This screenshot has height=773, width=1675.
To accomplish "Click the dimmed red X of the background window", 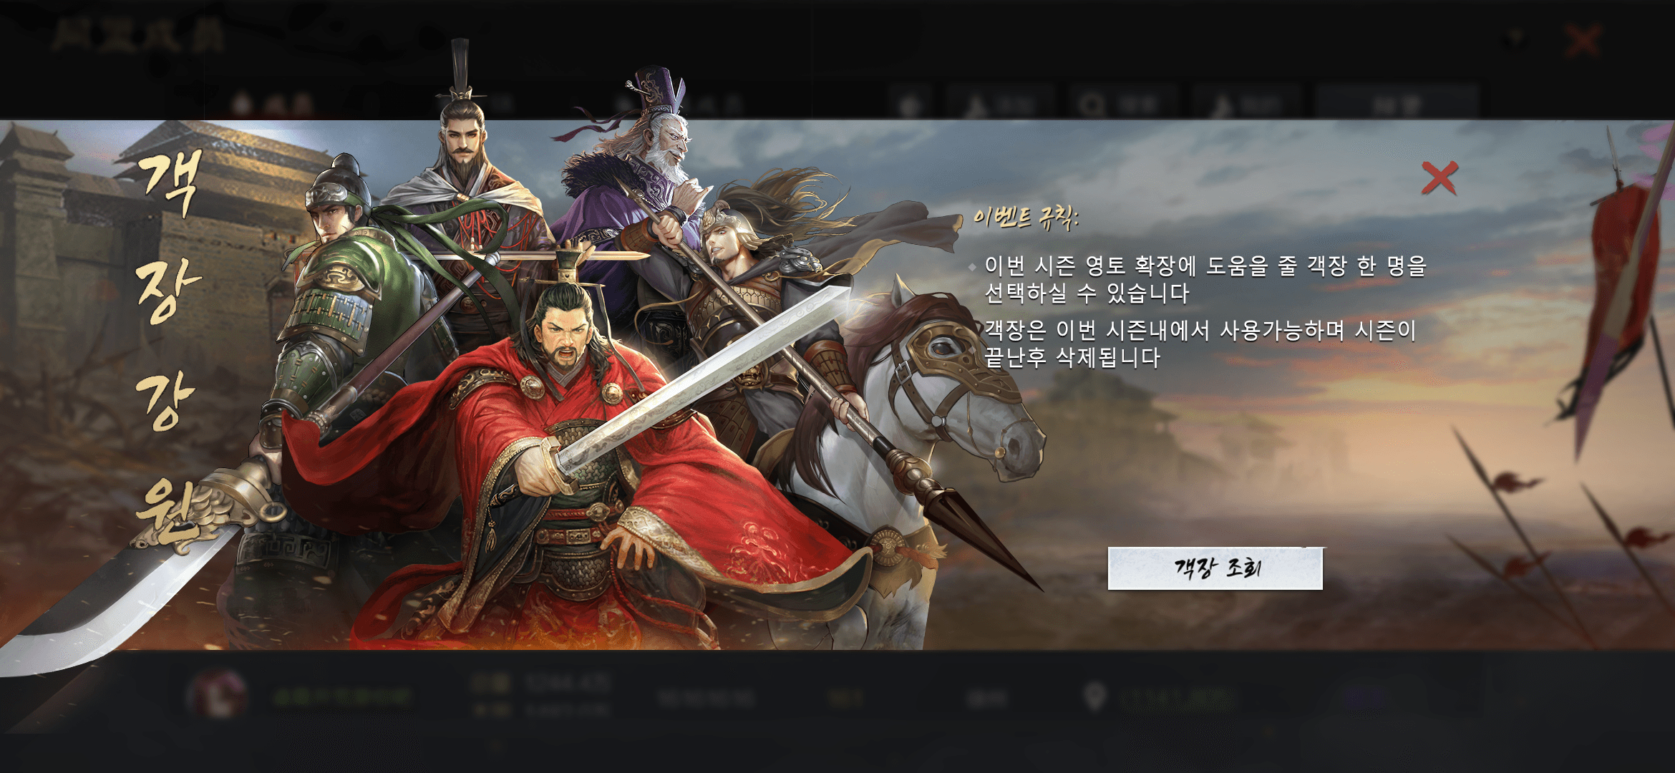I will click(x=1582, y=41).
